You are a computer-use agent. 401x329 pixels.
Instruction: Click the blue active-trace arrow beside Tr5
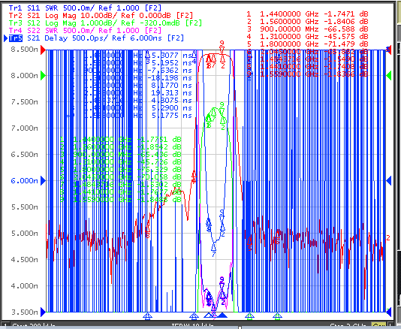coord(6,38)
